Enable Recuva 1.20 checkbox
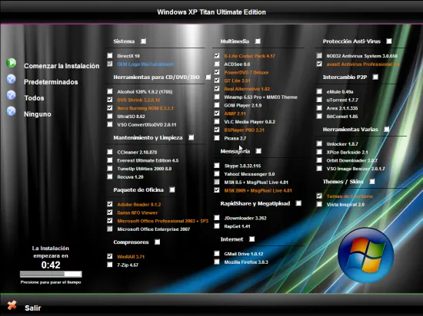 (x=110, y=176)
